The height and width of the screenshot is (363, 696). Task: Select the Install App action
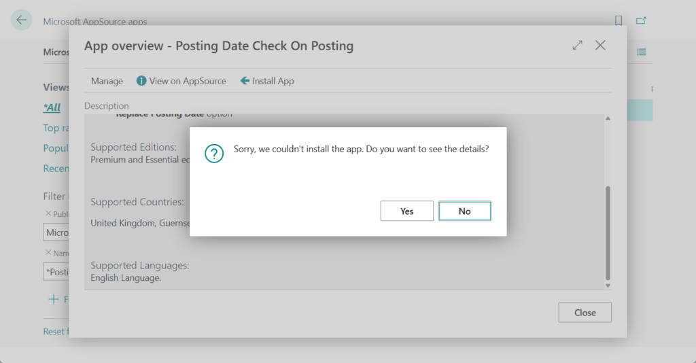[x=267, y=81]
